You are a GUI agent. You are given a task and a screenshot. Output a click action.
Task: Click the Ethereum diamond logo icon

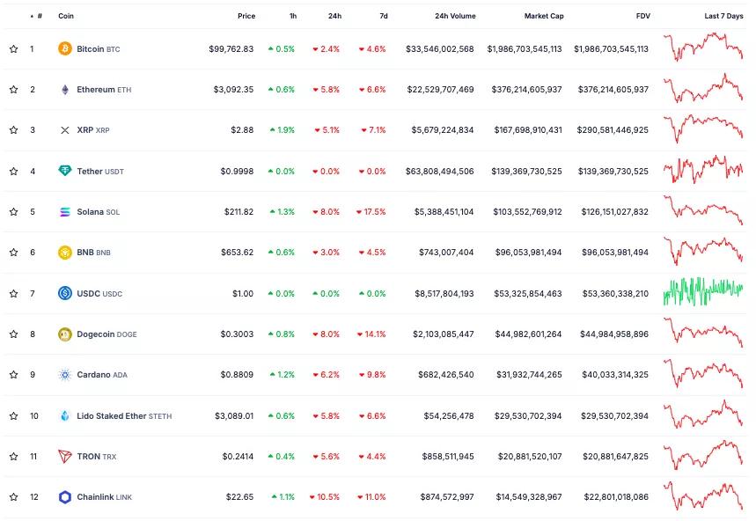point(64,90)
